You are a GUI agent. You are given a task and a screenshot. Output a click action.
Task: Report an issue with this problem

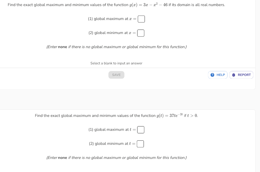coord(241,75)
